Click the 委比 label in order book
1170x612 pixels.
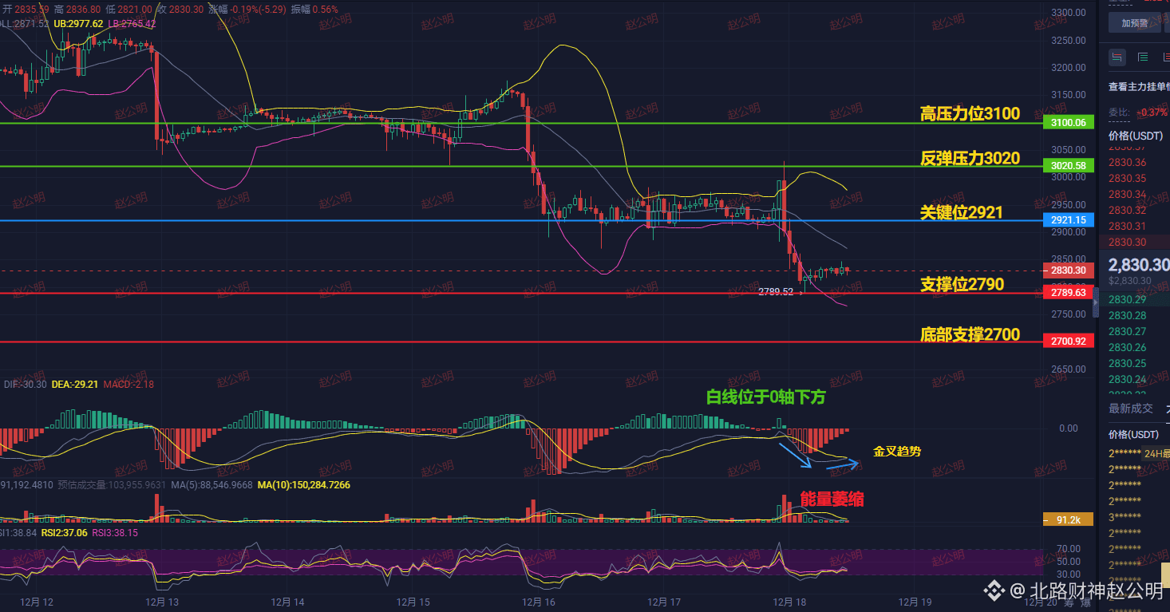1119,113
